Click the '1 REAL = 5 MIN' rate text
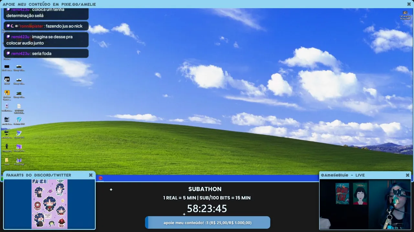This screenshot has height=232, width=414. pyautogui.click(x=180, y=198)
